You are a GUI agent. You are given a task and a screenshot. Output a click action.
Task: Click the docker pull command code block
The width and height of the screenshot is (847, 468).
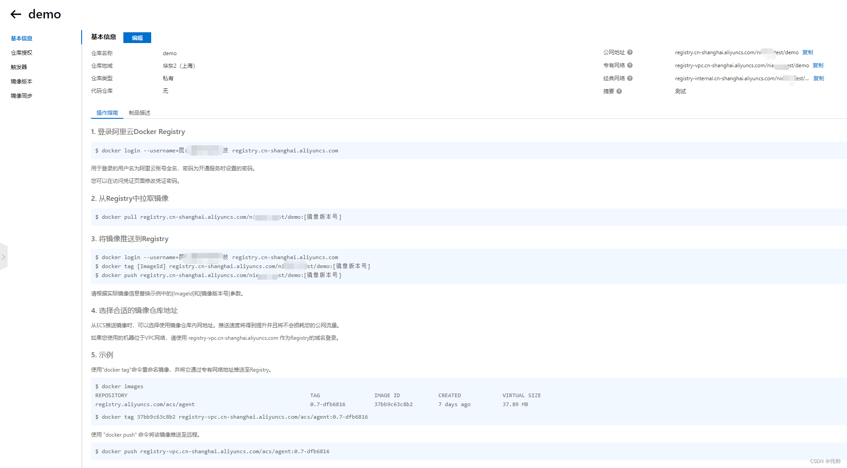coord(218,217)
